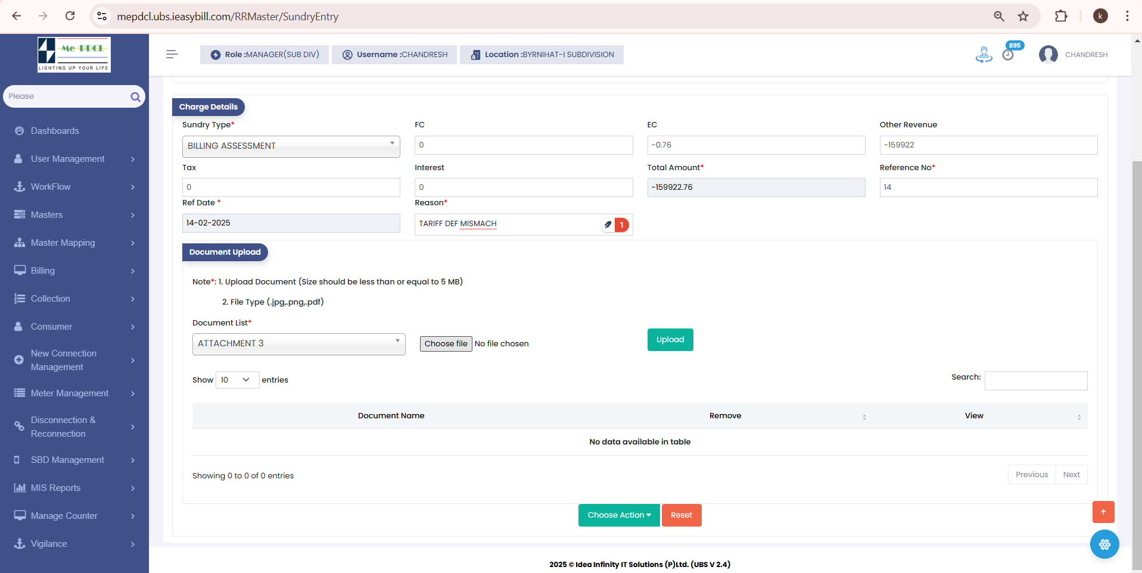1142x573 pixels.
Task: Click the location person icon in header
Action: 984,55
